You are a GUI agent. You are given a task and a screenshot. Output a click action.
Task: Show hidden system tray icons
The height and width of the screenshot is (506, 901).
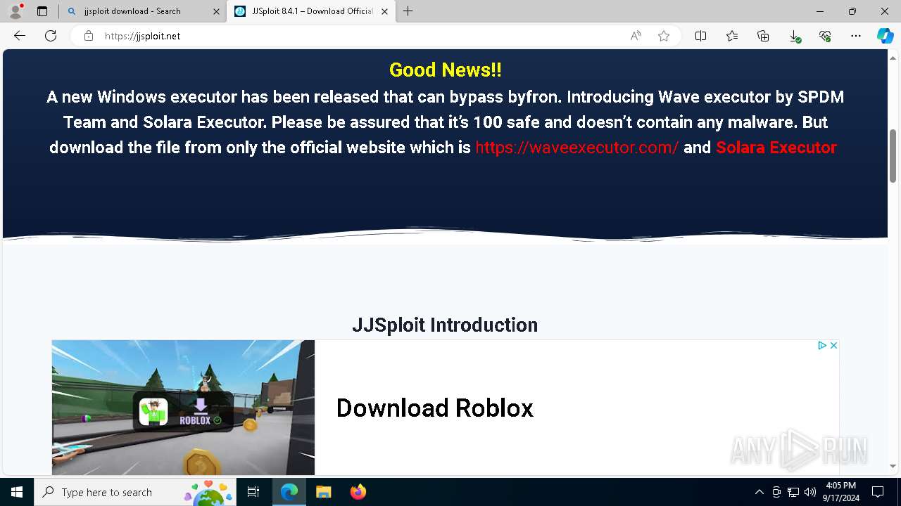[759, 492]
